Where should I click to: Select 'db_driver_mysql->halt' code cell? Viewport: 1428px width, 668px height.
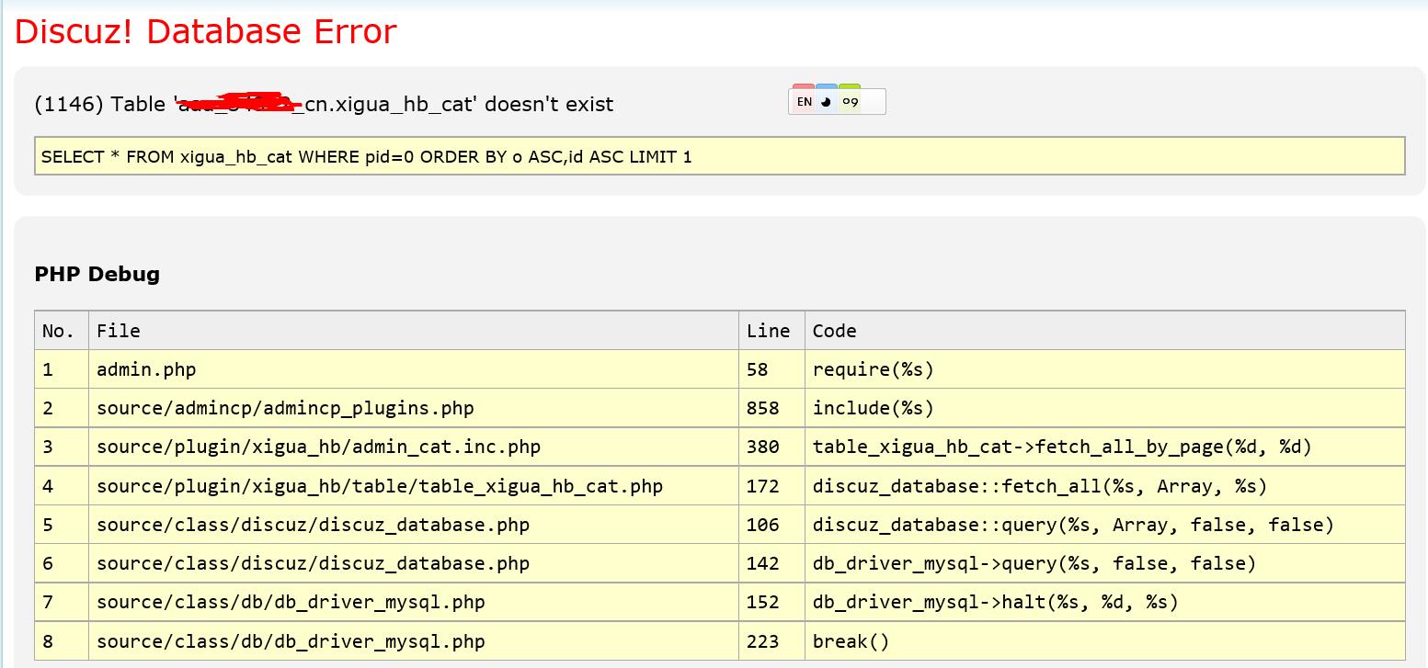1105,602
